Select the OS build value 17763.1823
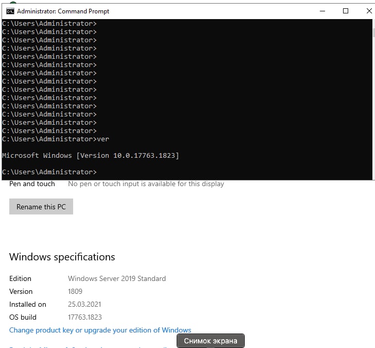375x348 pixels. 85,318
